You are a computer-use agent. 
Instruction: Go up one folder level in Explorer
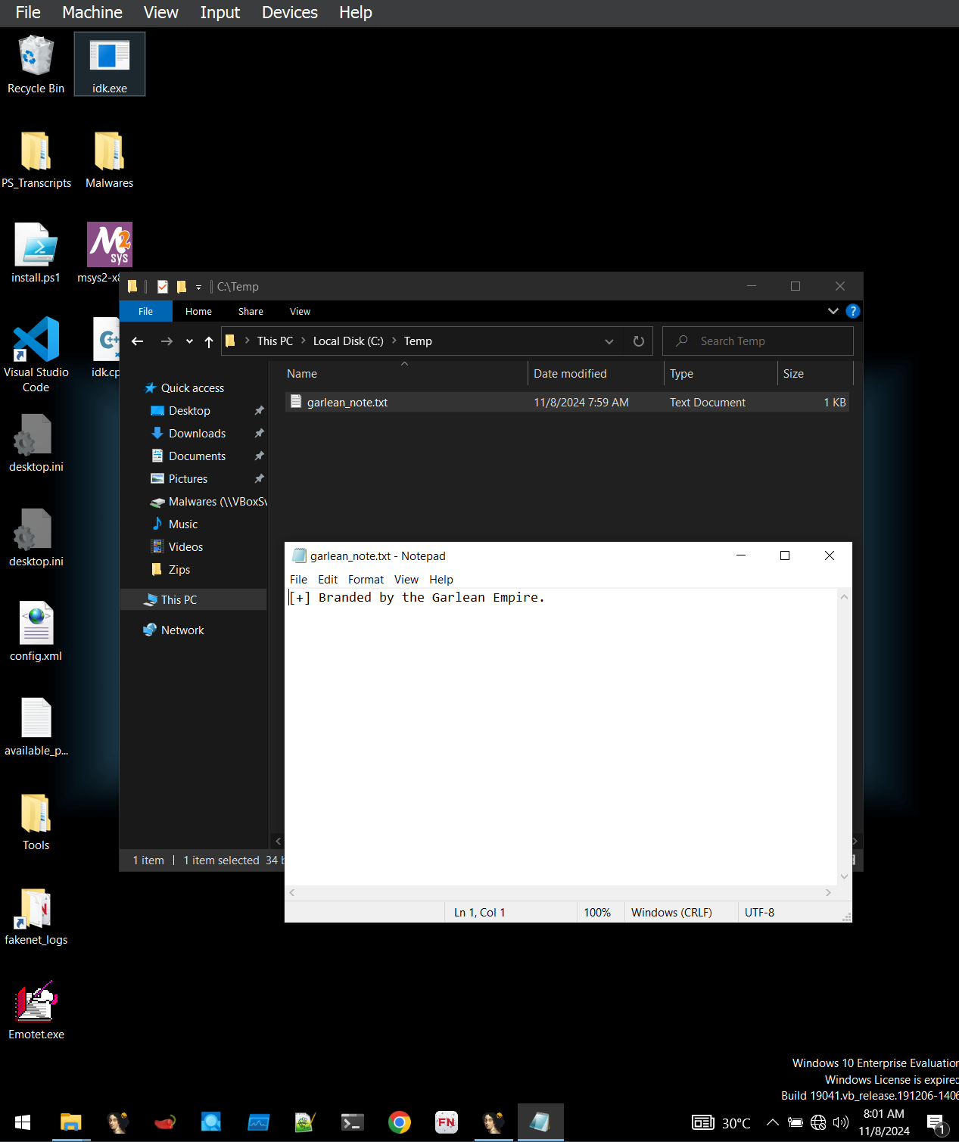[209, 341]
